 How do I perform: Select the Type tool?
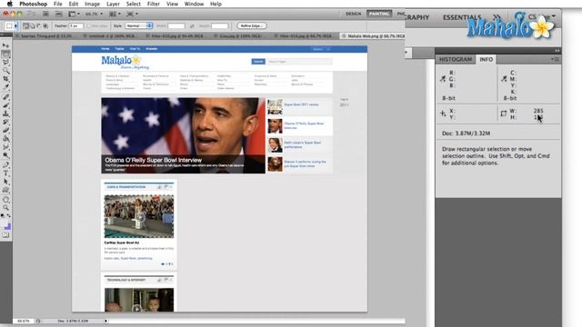click(5, 173)
